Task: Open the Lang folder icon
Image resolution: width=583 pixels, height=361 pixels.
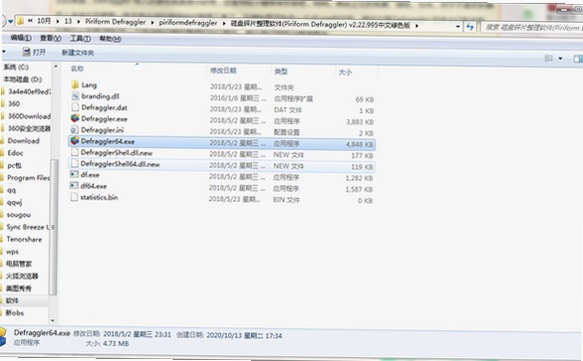Action: point(75,85)
